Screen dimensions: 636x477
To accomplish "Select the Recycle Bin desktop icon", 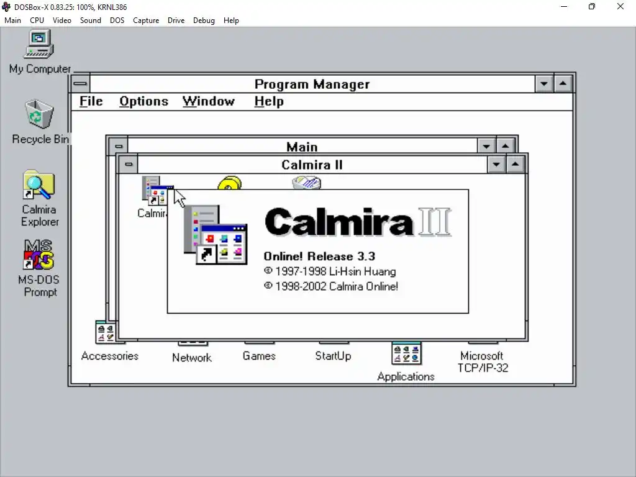I will click(39, 114).
